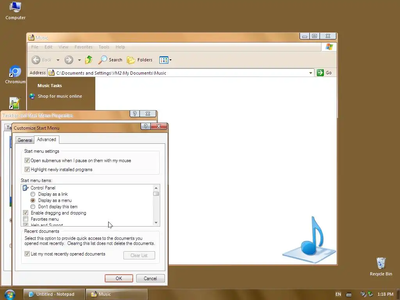Viewport: 400px width, 300px height.
Task: Click the Music folder icon in title bar
Action: [31, 38]
